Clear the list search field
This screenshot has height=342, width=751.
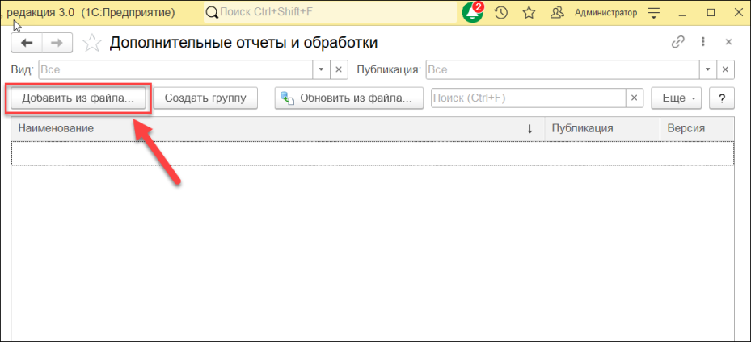pyautogui.click(x=634, y=98)
